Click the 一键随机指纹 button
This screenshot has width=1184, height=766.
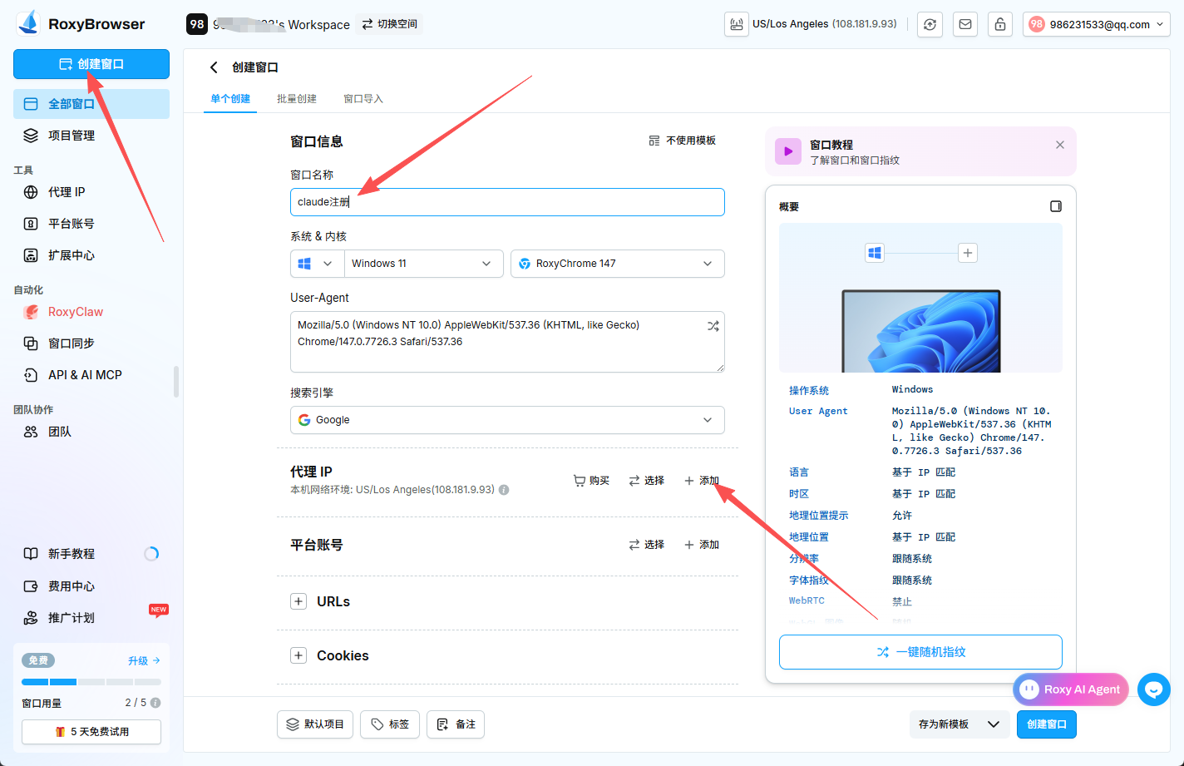[x=920, y=652]
